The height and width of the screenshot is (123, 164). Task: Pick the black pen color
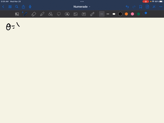(x=120, y=14)
